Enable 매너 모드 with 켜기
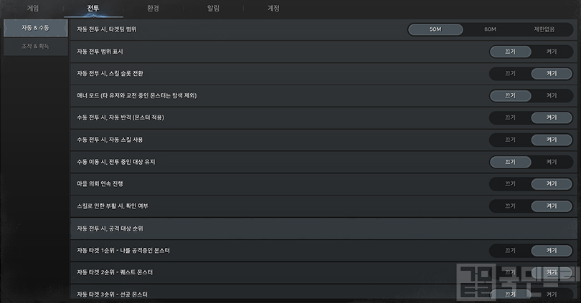This screenshot has width=581, height=303. pyautogui.click(x=551, y=95)
